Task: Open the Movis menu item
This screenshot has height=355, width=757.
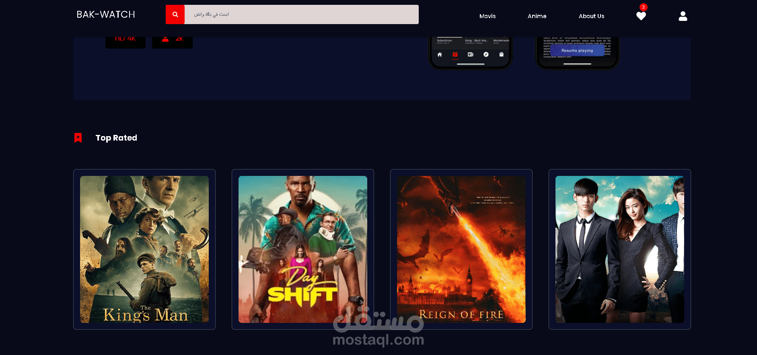Action: 488,16
